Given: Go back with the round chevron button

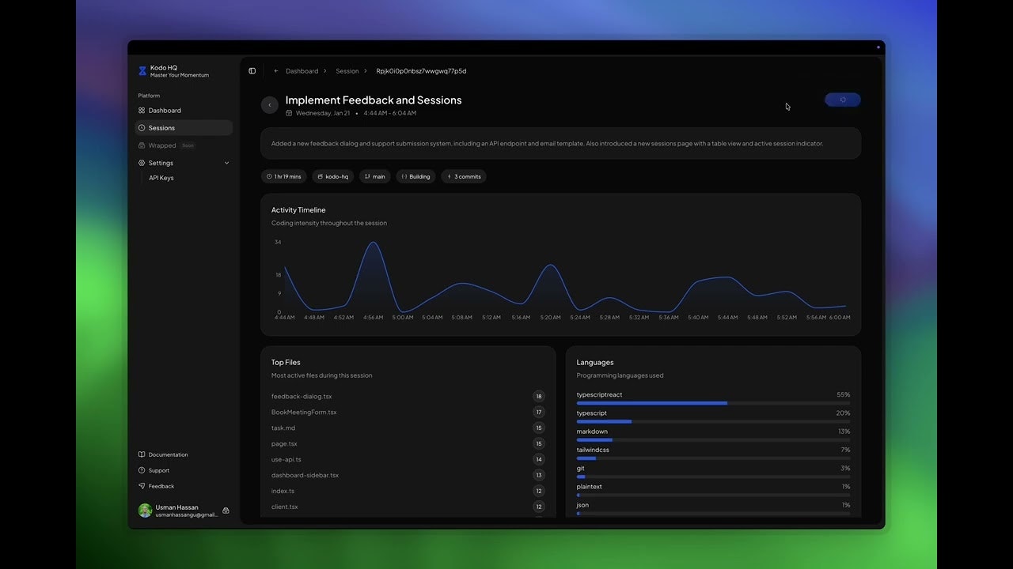Looking at the screenshot, I should click(270, 105).
